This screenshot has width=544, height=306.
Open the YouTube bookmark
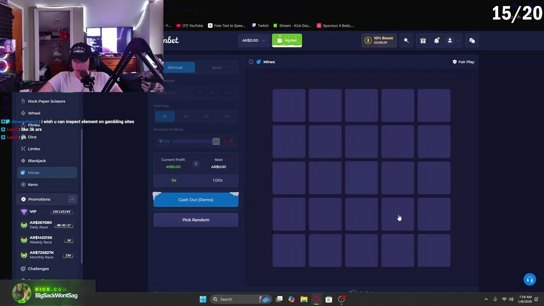pos(190,25)
